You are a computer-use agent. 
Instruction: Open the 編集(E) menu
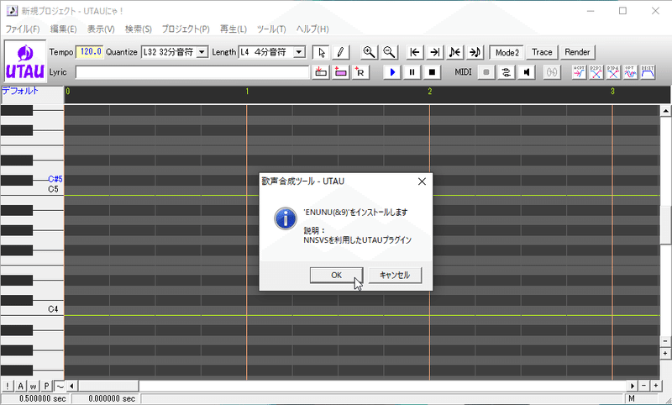click(64, 29)
